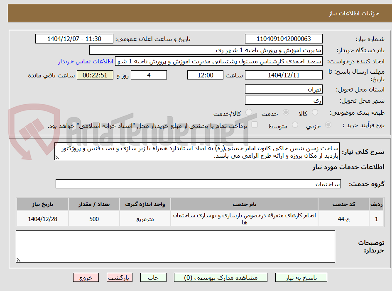Click the delivery city field ری
The height and width of the screenshot is (291, 392).
284,101
